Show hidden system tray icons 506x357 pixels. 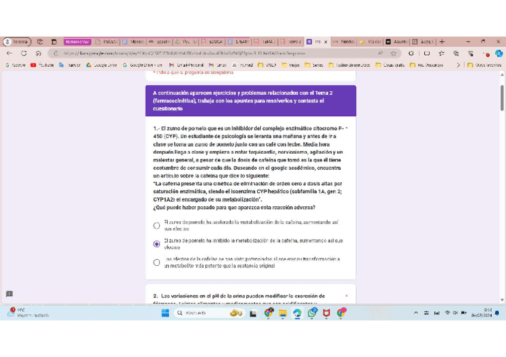tap(416, 312)
